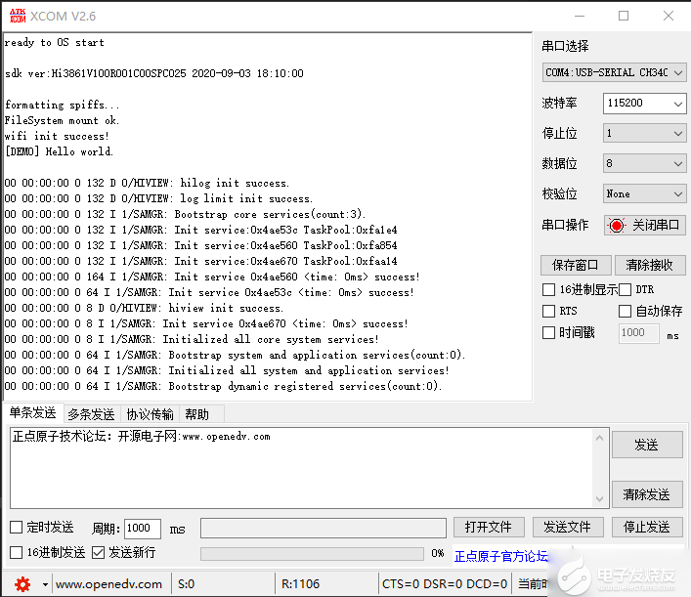This screenshot has width=691, height=597.
Task: Click the R:1106 received counter
Action: (301, 584)
